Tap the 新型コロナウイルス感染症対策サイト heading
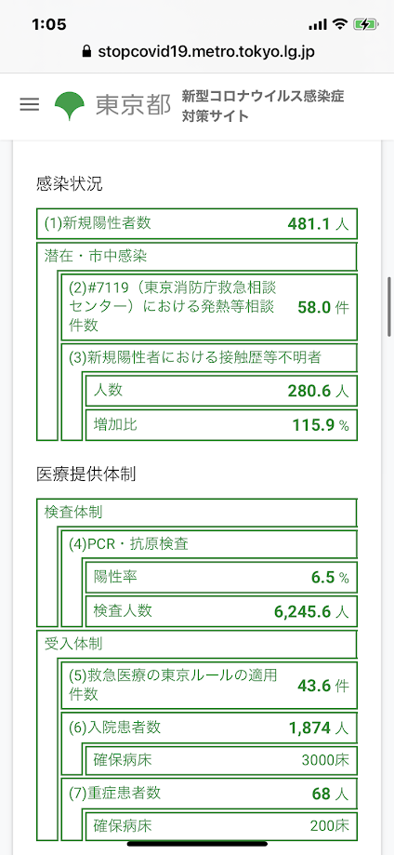Screen dimensions: 394x855 (x=263, y=106)
